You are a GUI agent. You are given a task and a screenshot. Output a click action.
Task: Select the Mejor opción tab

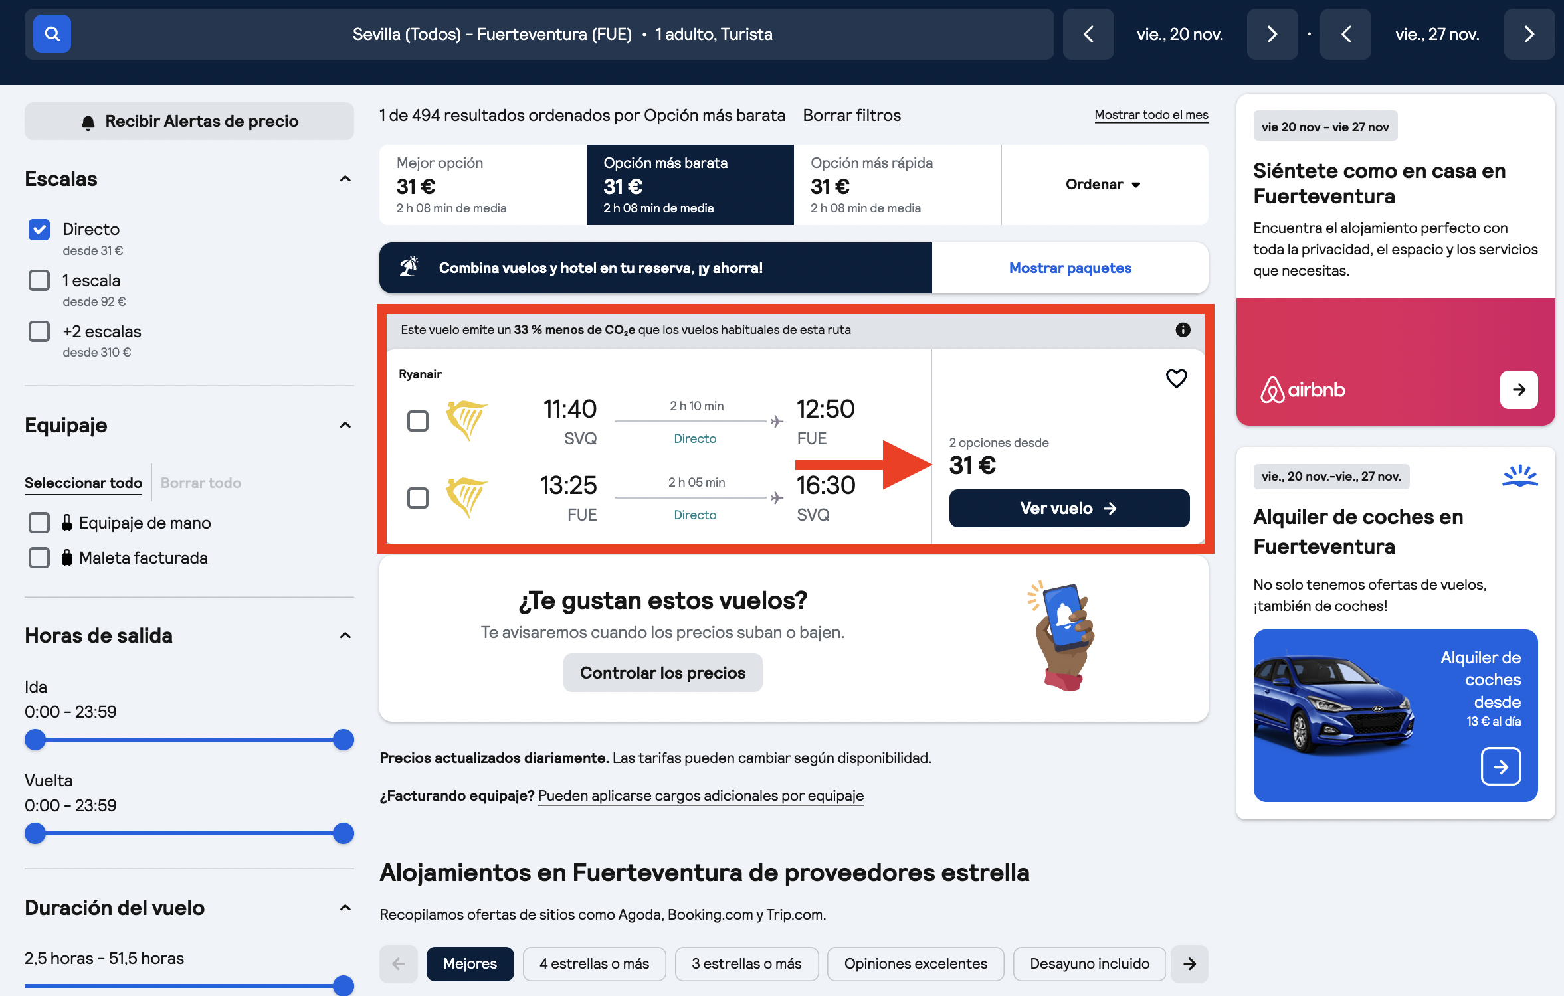483,185
